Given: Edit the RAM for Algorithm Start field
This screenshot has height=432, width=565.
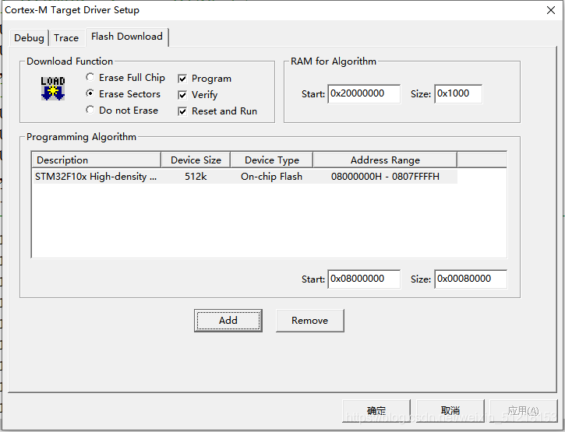Looking at the screenshot, I should point(364,94).
